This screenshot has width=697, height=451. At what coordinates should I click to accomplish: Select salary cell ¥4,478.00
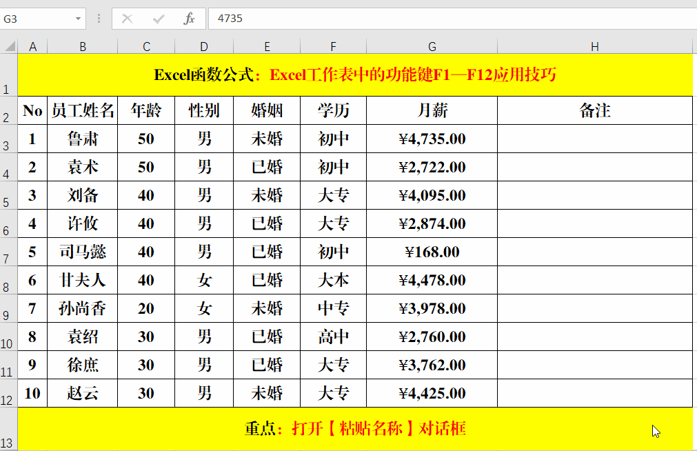point(432,280)
